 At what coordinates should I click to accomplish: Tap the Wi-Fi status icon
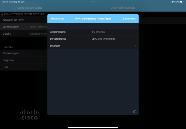(x=172, y=2)
